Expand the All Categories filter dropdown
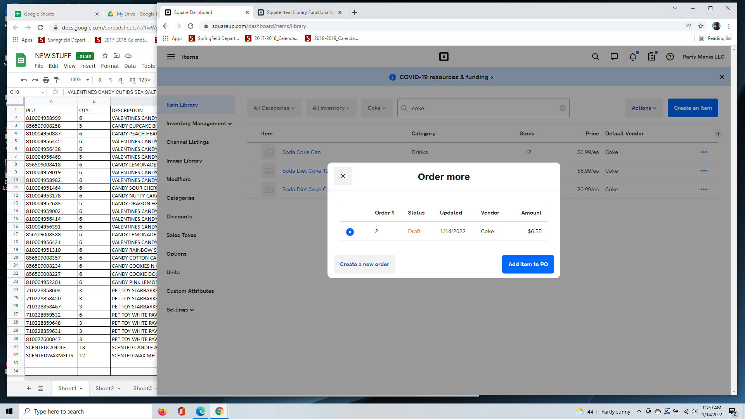Image resolution: width=745 pixels, height=419 pixels. click(x=274, y=108)
